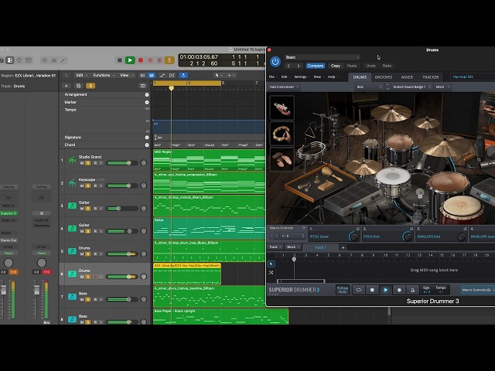Open Superior Drummer's Help menu
Viewport: 495px width, 371px height.
(333, 77)
